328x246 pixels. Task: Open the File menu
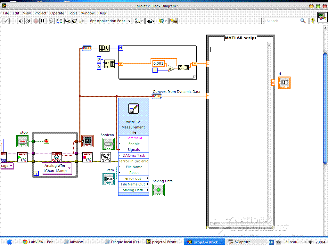(6, 13)
